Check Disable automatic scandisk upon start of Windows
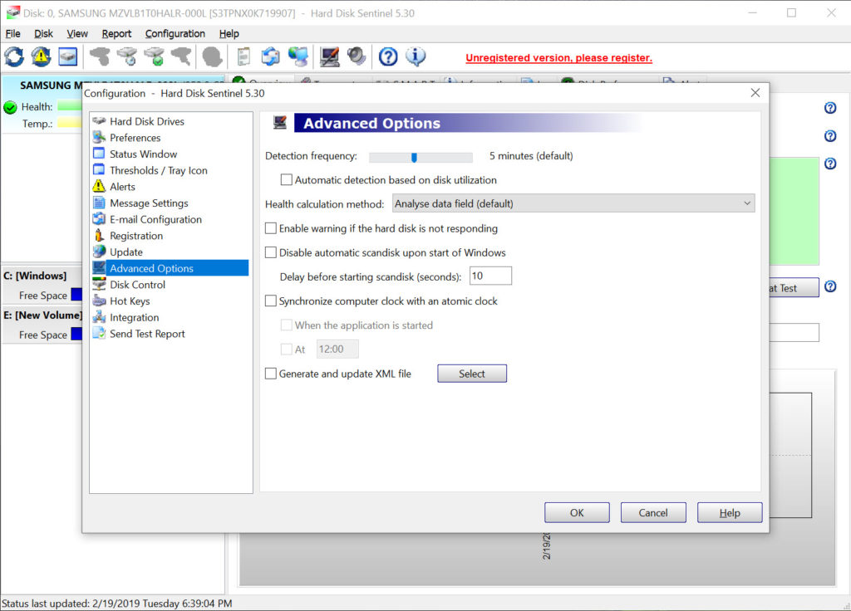Screen dimensions: 851x611 tap(271, 252)
